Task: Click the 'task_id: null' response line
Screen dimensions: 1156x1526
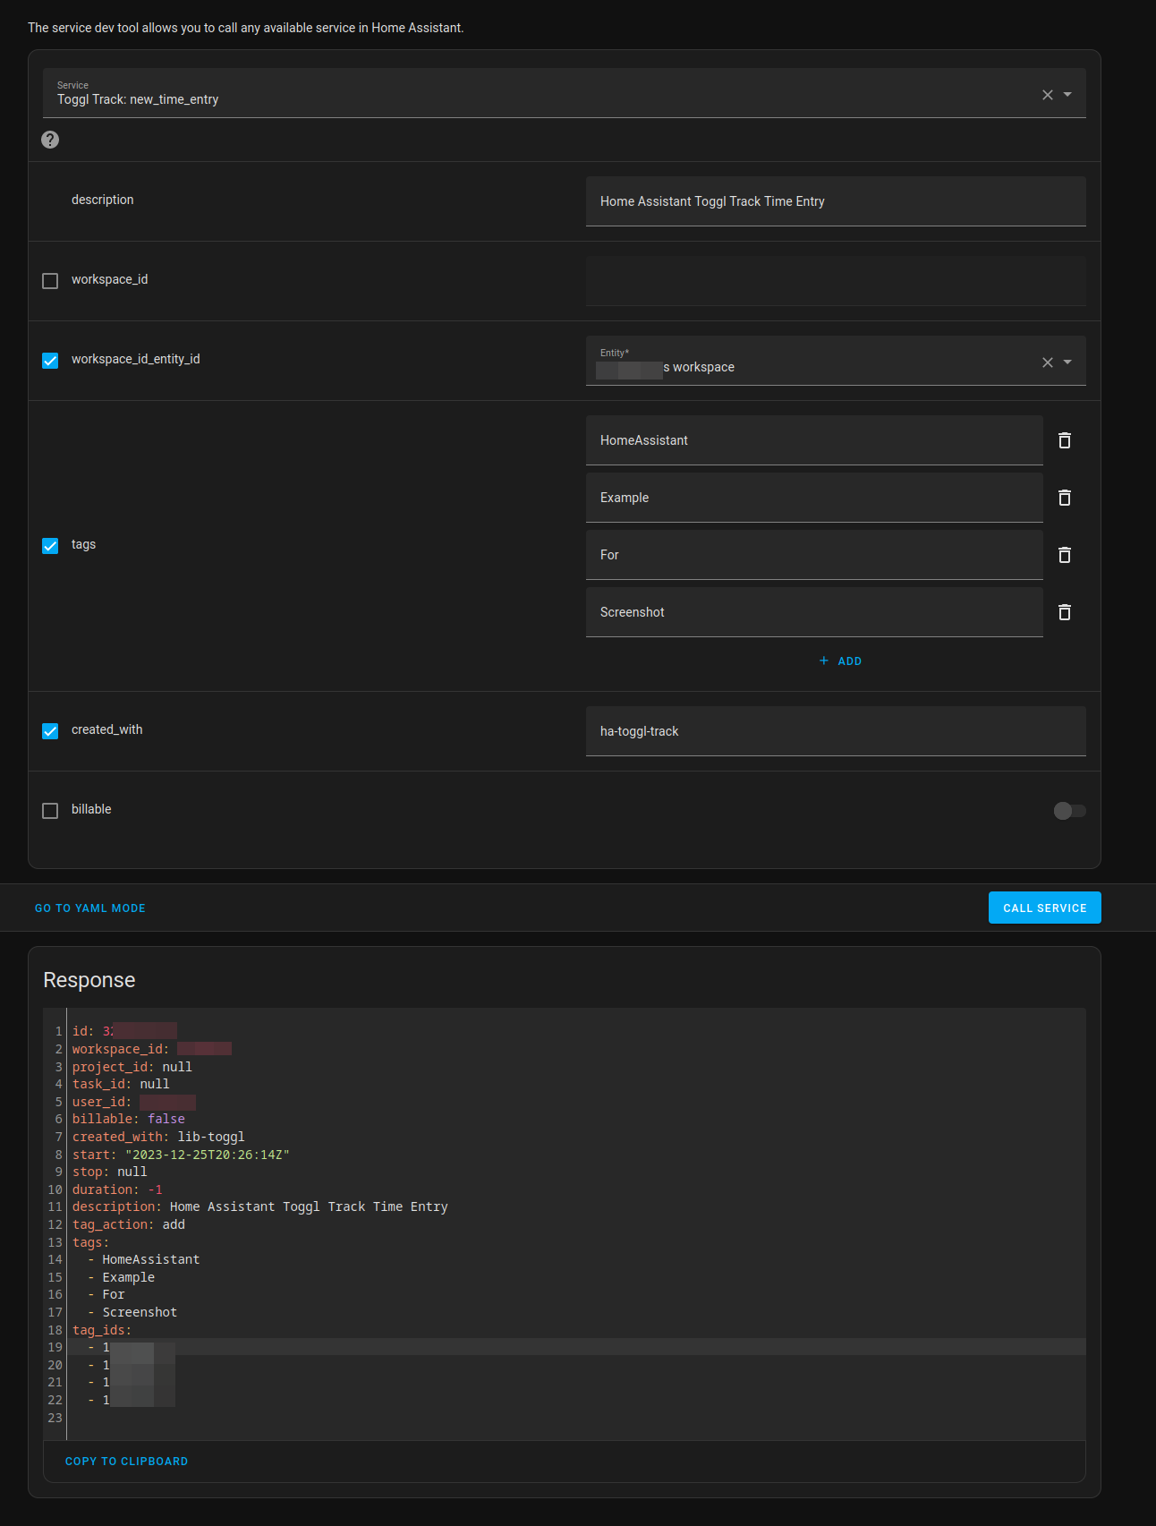Action: click(x=121, y=1084)
